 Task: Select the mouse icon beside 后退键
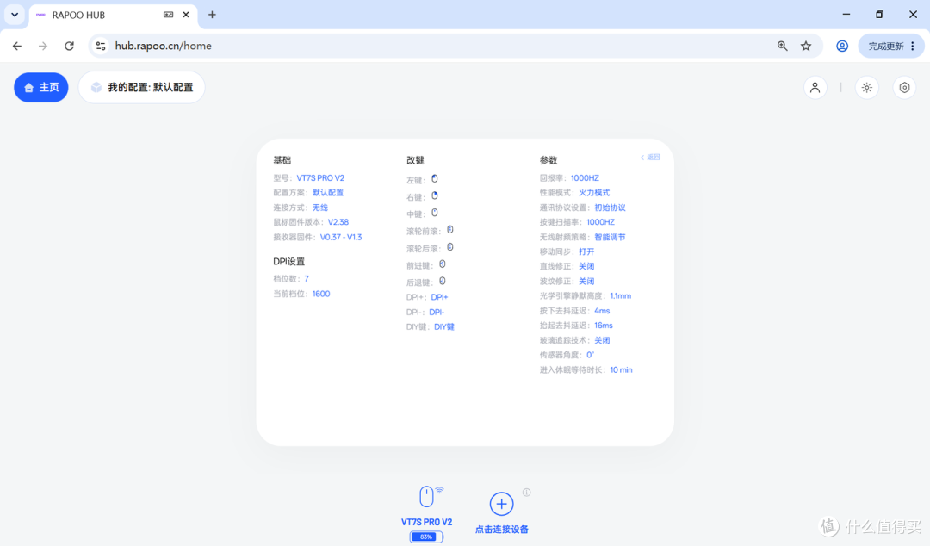point(443,281)
